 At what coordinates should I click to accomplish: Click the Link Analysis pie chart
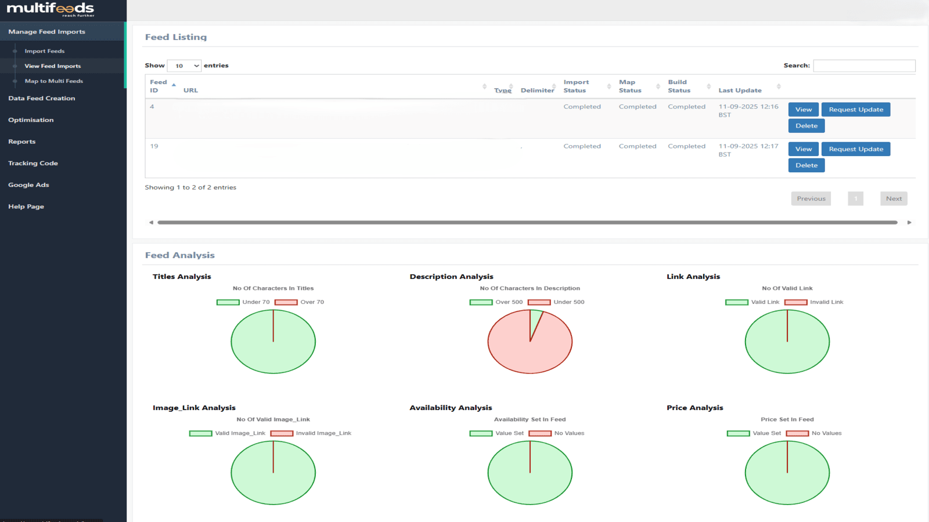click(x=787, y=342)
